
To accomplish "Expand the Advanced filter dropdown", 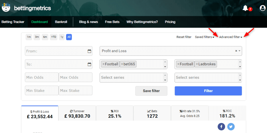I will click(231, 37).
